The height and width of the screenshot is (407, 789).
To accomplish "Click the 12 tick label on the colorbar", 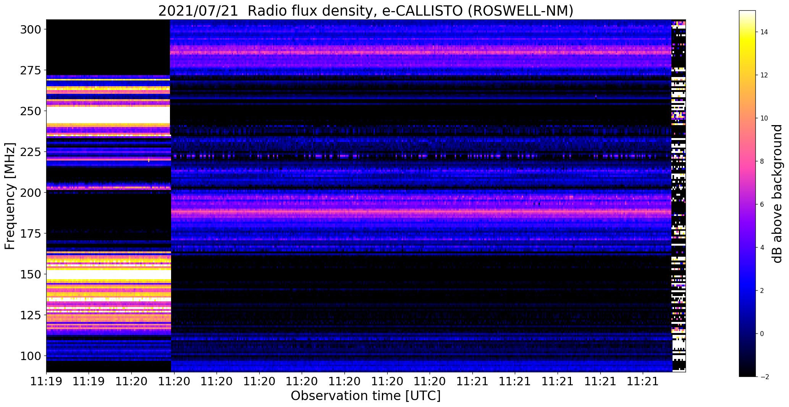I will pos(764,75).
